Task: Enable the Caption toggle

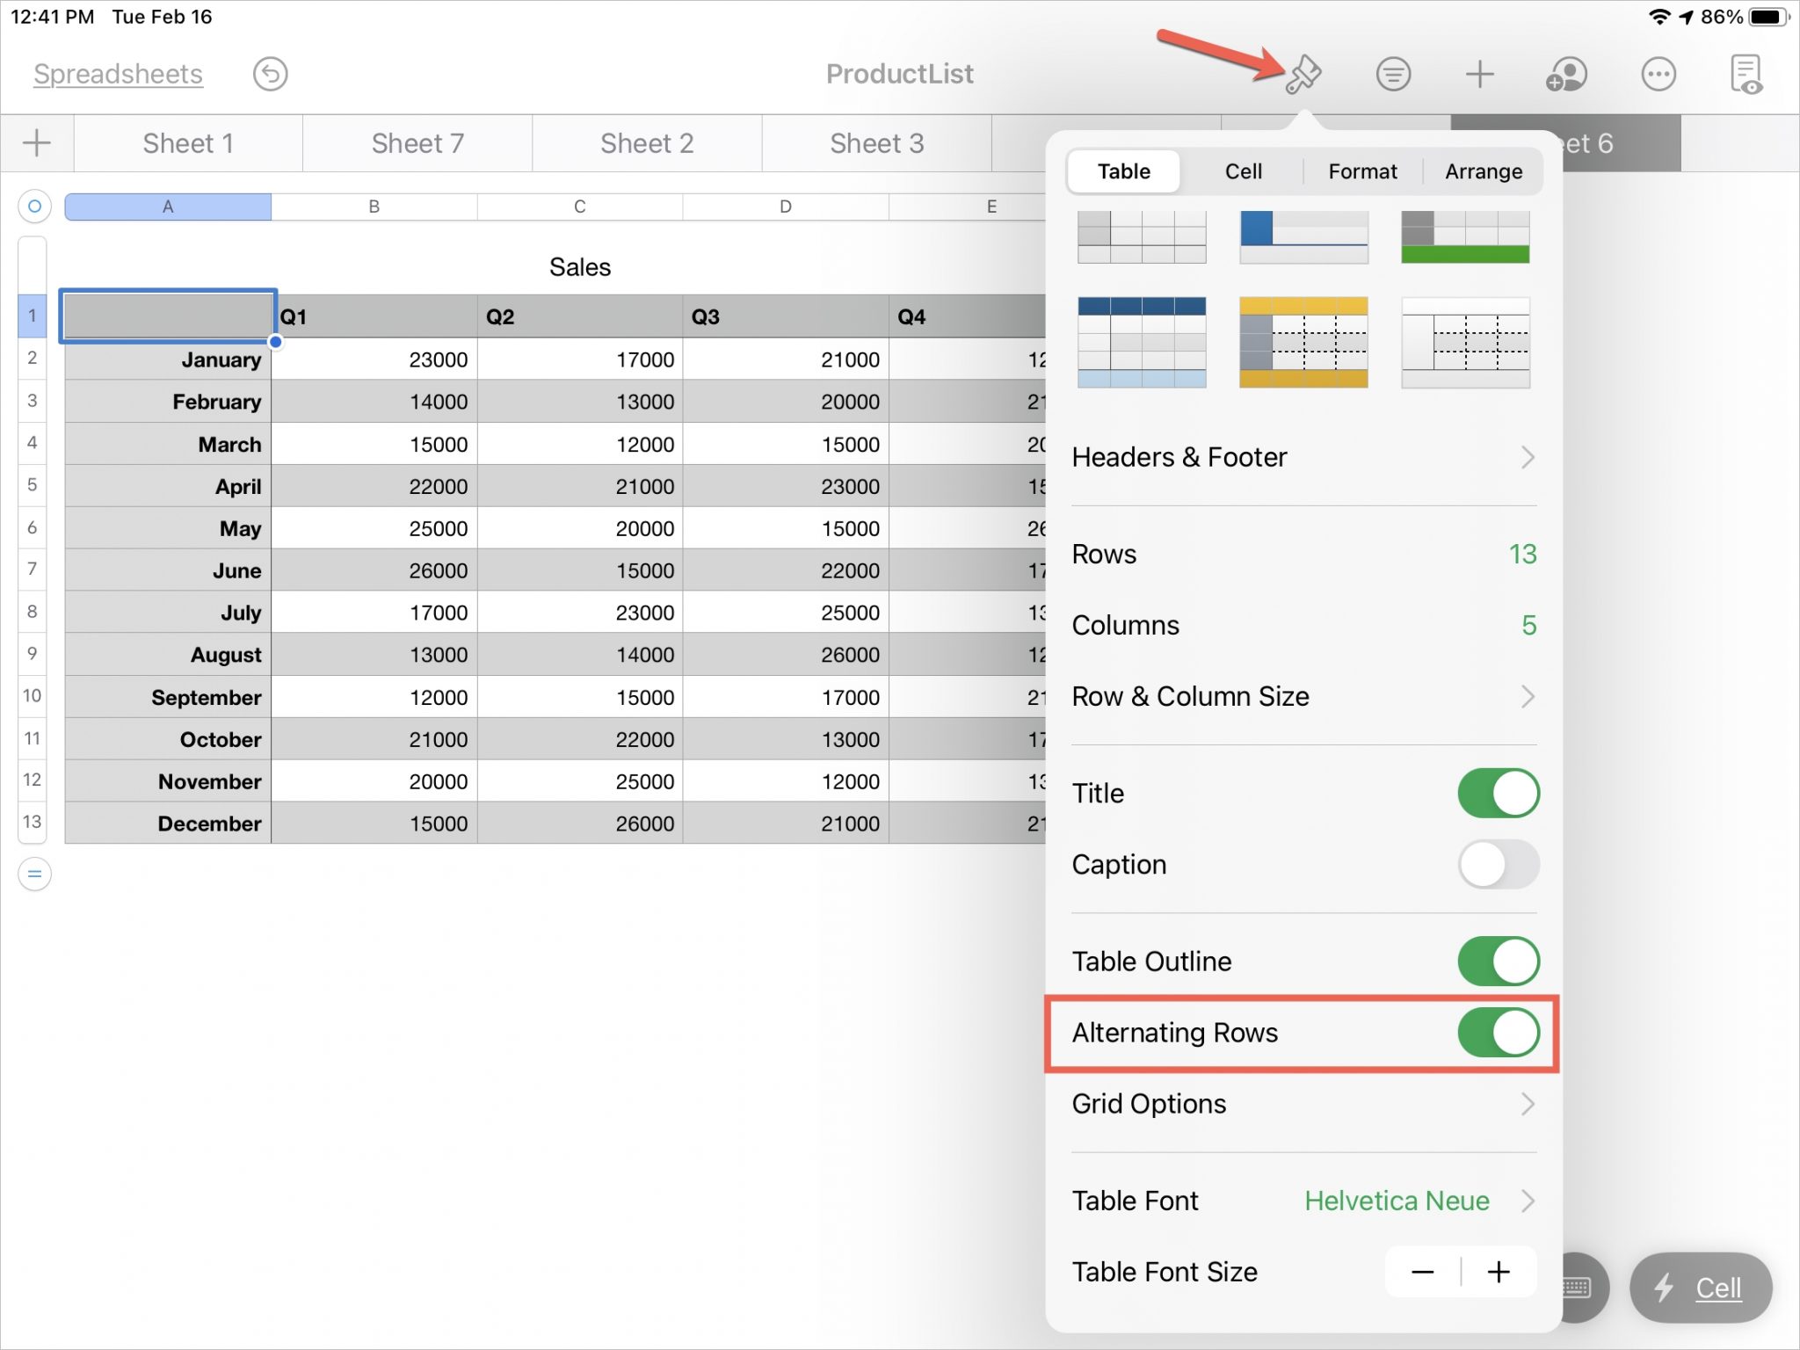Action: point(1498,865)
